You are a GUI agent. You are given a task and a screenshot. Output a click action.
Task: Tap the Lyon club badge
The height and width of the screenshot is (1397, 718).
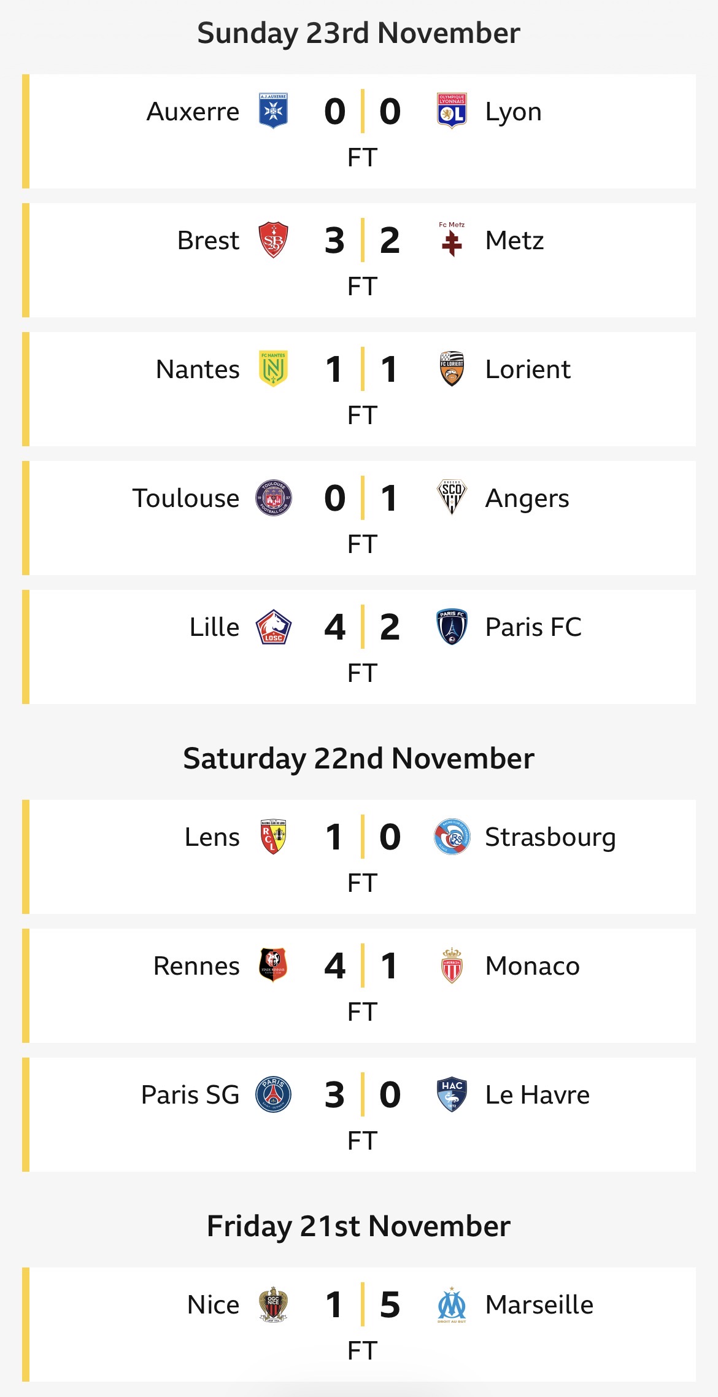tap(452, 111)
